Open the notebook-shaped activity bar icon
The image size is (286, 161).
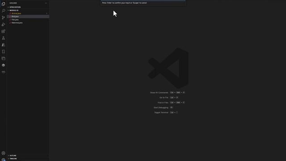click(x=3, y=52)
